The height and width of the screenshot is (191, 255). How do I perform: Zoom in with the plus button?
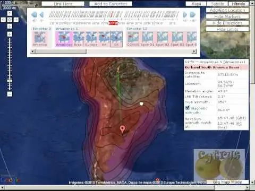pyautogui.click(x=10, y=34)
